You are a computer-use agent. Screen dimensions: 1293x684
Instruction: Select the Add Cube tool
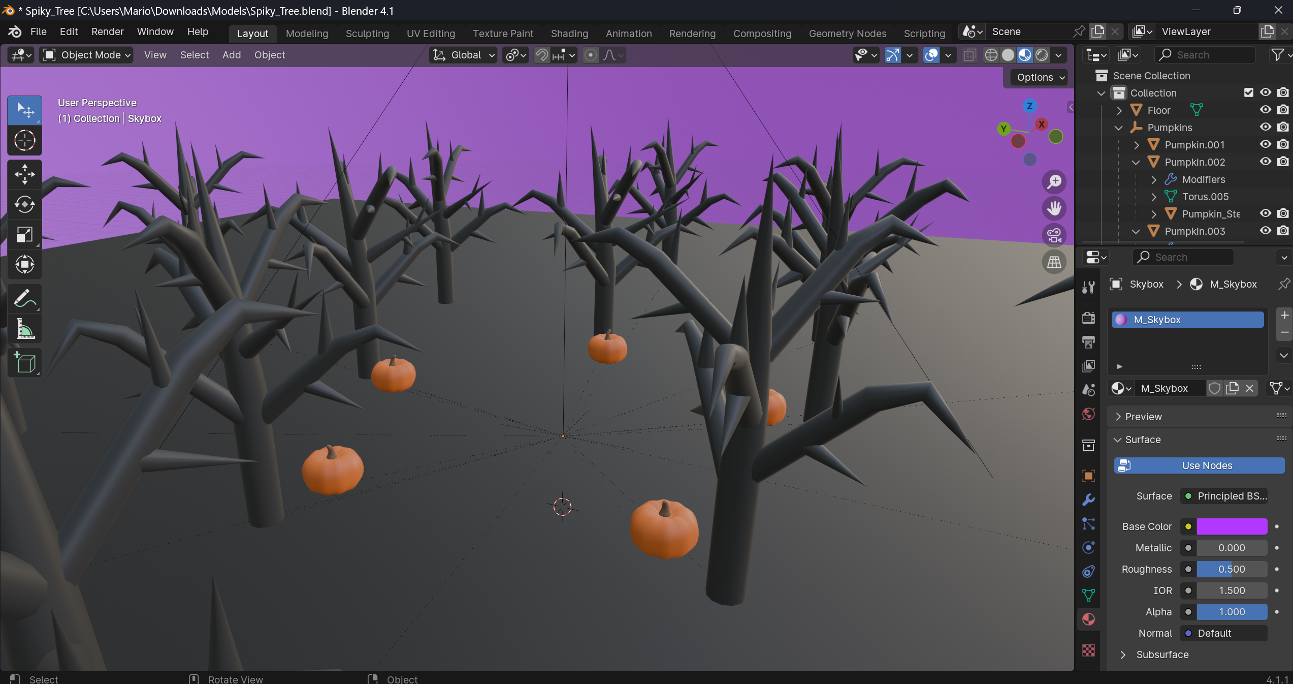[24, 363]
